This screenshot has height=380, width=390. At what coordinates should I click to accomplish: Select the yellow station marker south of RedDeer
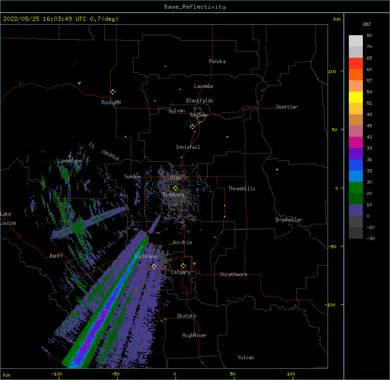point(192,126)
